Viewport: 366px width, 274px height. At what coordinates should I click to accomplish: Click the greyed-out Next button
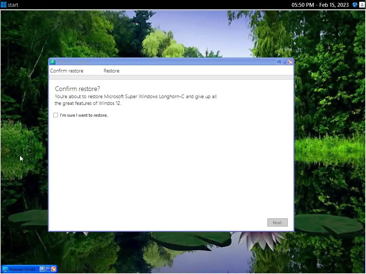pyautogui.click(x=277, y=223)
